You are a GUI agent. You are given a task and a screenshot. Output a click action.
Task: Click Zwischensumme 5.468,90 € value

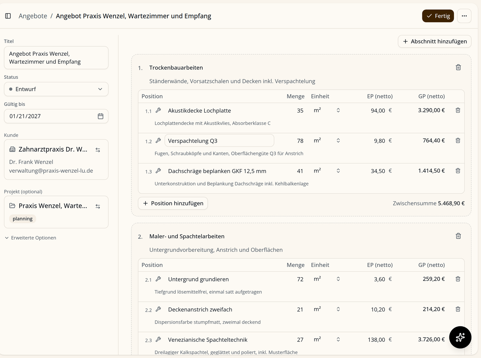(451, 203)
